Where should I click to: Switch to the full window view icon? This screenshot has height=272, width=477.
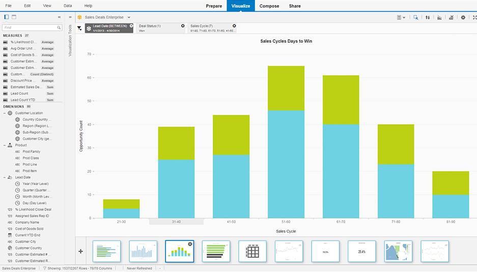(14, 17)
